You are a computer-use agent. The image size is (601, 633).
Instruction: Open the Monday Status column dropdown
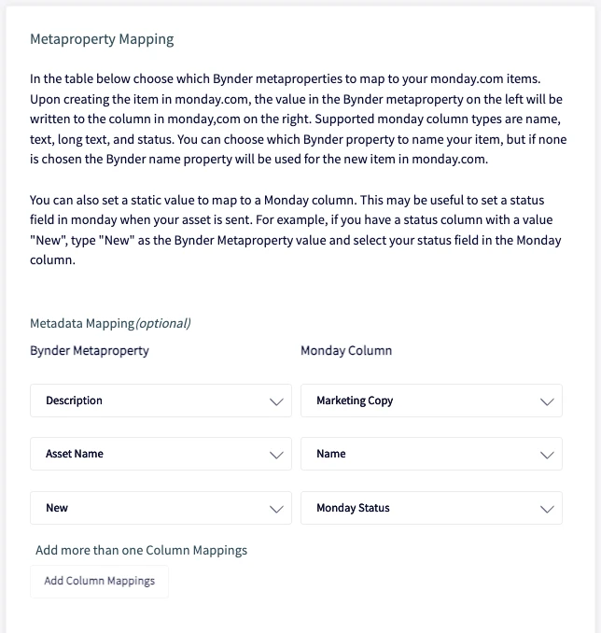431,508
